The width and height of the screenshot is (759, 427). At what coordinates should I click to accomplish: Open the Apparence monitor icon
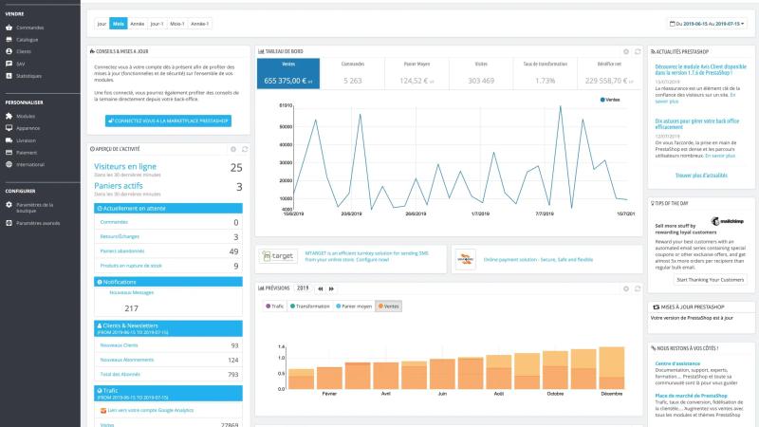9,128
